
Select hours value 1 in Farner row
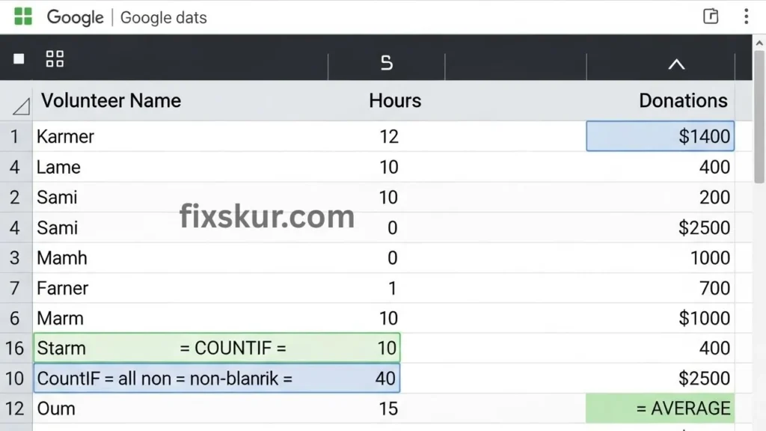pyautogui.click(x=392, y=288)
